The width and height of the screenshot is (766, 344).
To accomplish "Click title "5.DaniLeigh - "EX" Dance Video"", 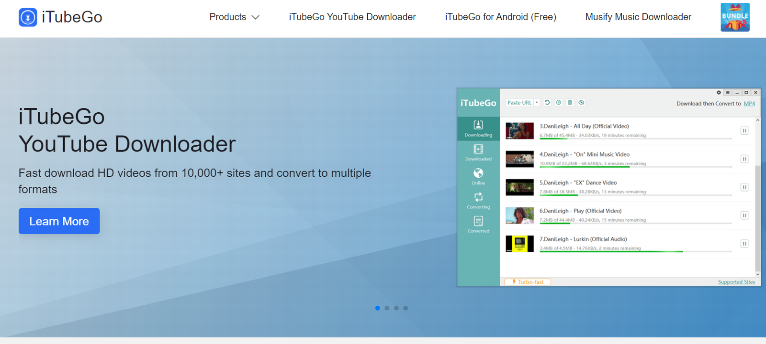I will pos(578,183).
